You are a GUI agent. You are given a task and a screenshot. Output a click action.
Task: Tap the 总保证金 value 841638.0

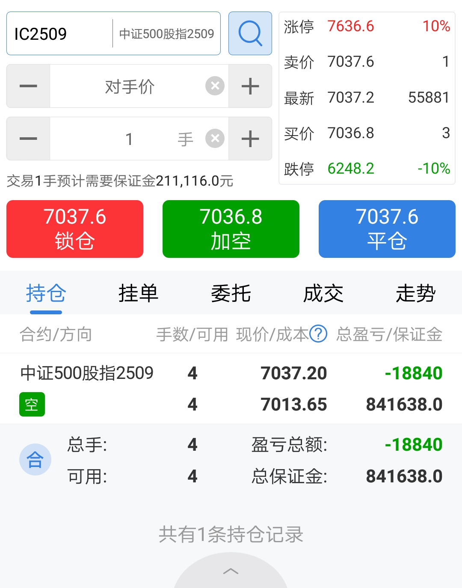point(404,476)
